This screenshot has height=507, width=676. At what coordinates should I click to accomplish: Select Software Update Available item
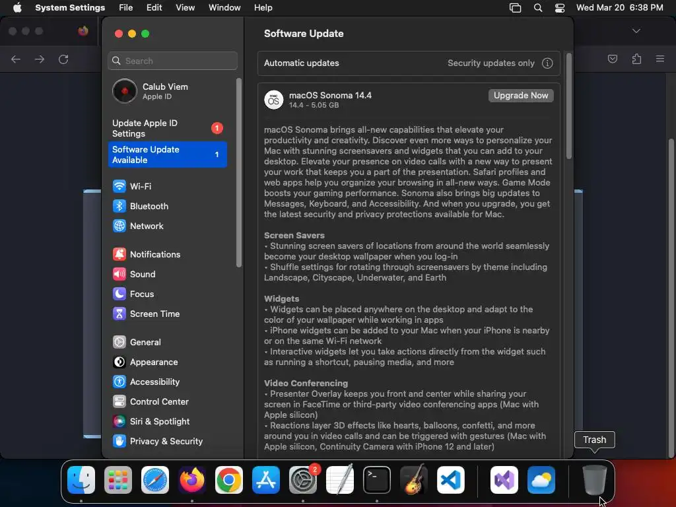[x=167, y=154]
